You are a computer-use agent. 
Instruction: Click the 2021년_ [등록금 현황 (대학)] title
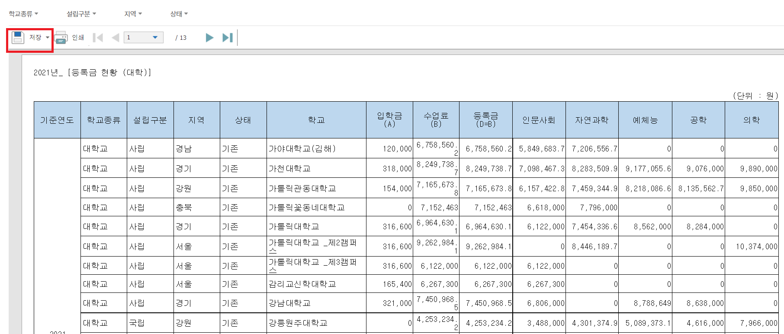(92, 72)
